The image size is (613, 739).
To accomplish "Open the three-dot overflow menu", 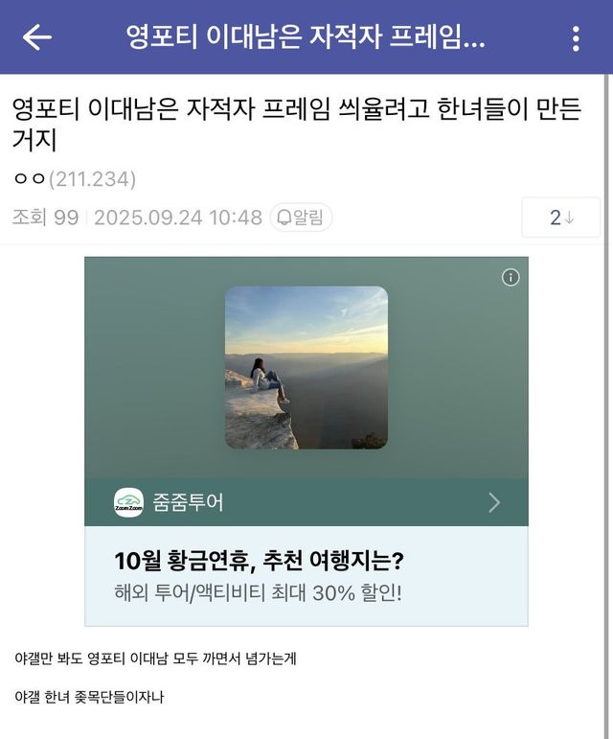I will point(576,38).
